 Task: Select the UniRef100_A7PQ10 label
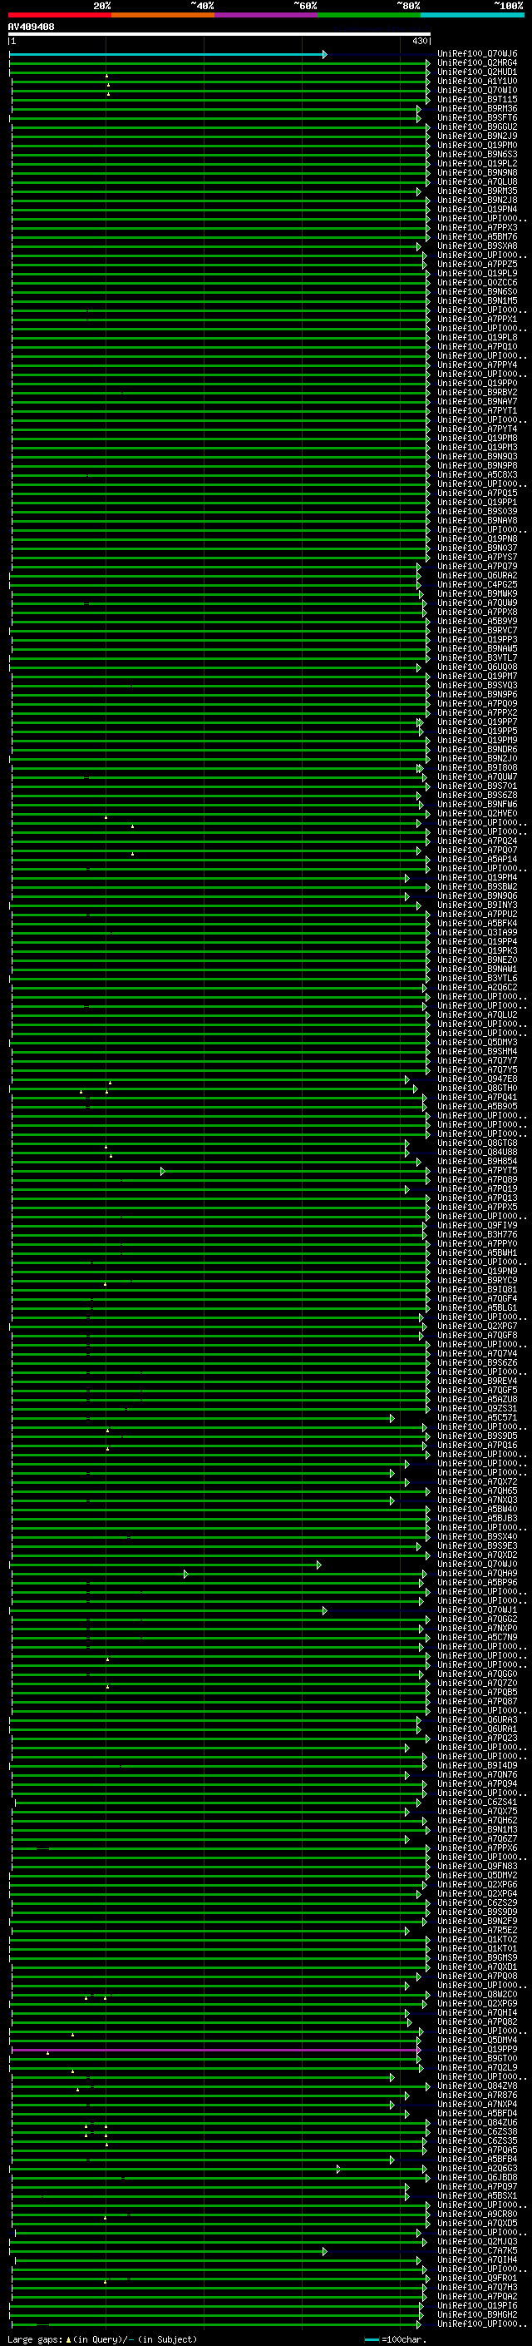477,347
